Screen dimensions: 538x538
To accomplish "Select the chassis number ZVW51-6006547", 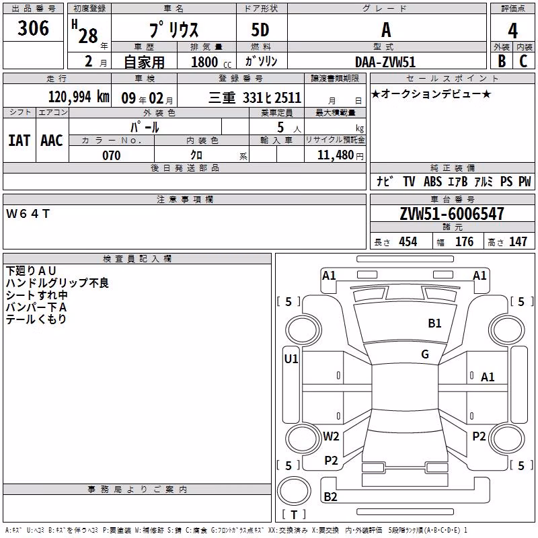I will coord(452,214).
